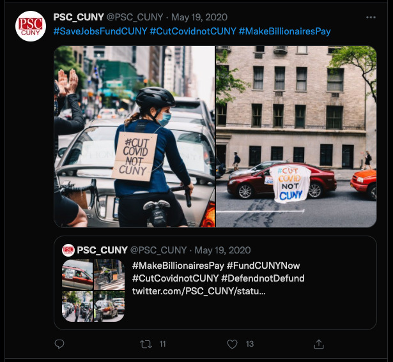Click the PSC CUNY profile avatar
Viewport: 393px width, 362px height.
[x=31, y=26]
